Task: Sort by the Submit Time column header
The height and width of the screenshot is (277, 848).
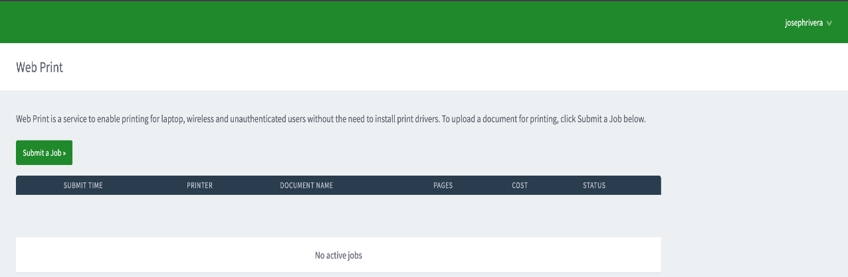Action: tap(83, 186)
